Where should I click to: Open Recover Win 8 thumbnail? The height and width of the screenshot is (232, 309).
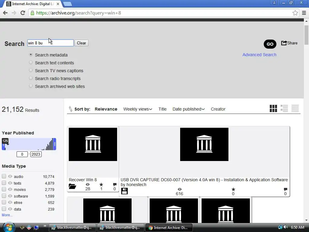coord(93,144)
